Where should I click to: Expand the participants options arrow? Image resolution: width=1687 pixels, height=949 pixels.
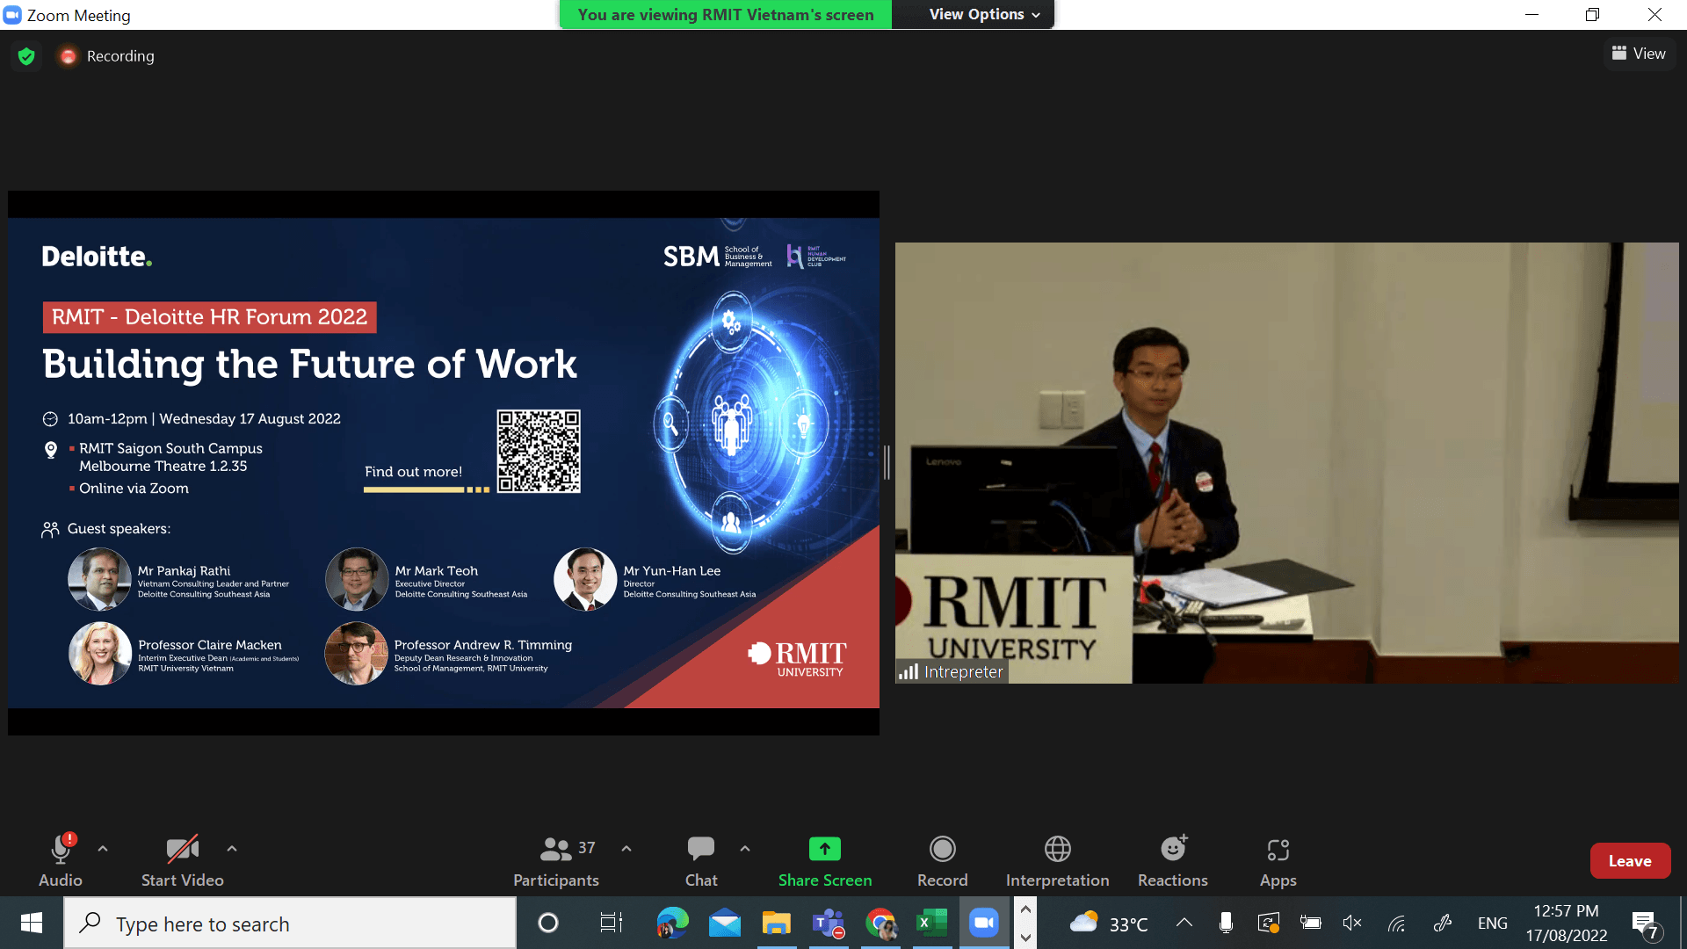626,849
